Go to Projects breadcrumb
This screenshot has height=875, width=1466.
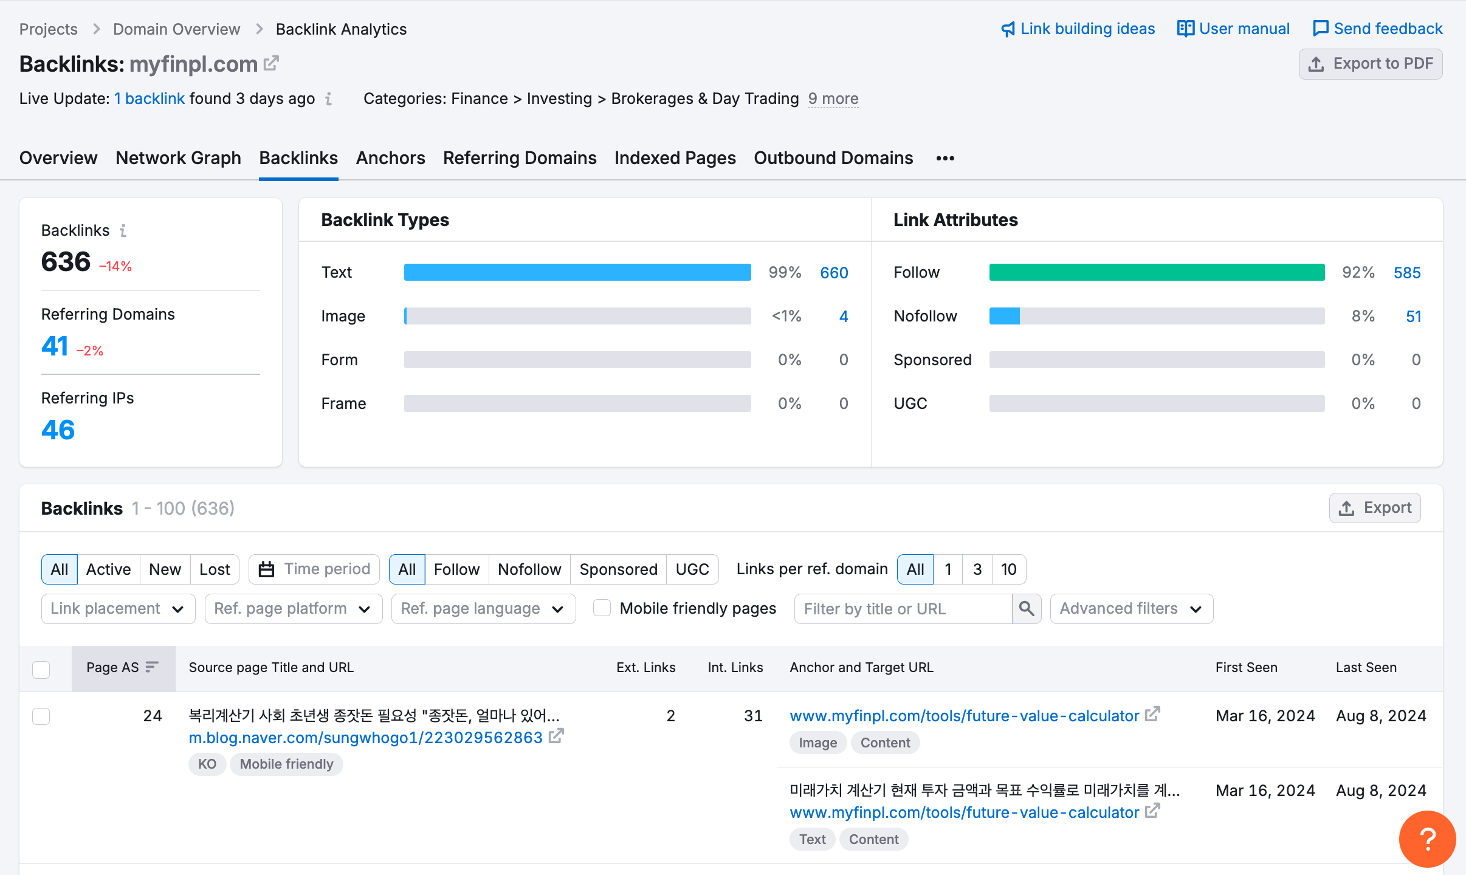[49, 29]
